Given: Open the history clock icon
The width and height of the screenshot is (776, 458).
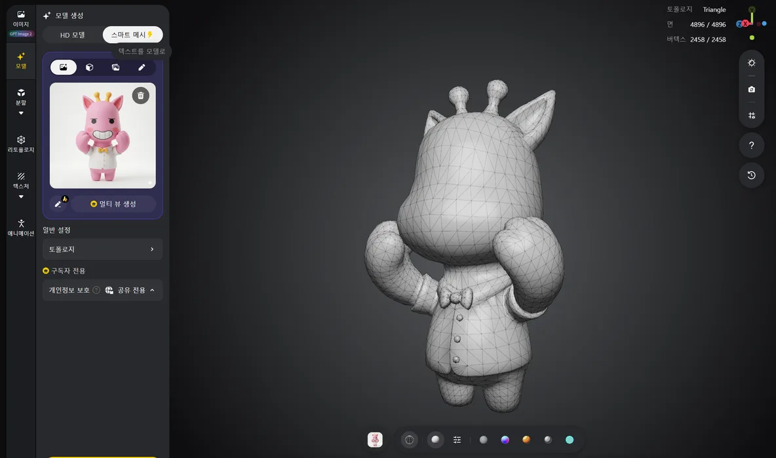Looking at the screenshot, I should (x=752, y=175).
